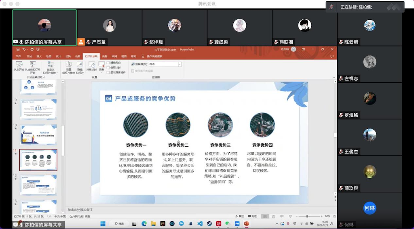Click 陈云鹏 participant tile in Tencent Meeting

370,27
